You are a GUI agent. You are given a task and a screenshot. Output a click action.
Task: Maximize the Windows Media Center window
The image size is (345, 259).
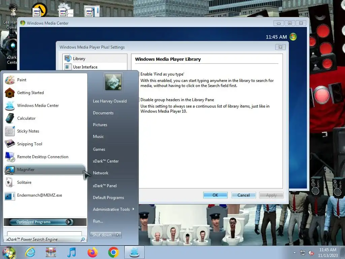tap(290, 23)
